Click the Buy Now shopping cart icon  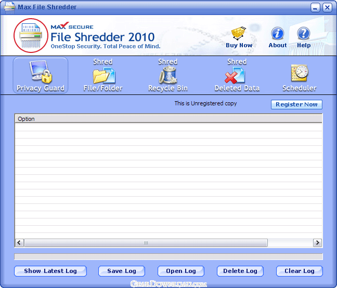pyautogui.click(x=239, y=33)
